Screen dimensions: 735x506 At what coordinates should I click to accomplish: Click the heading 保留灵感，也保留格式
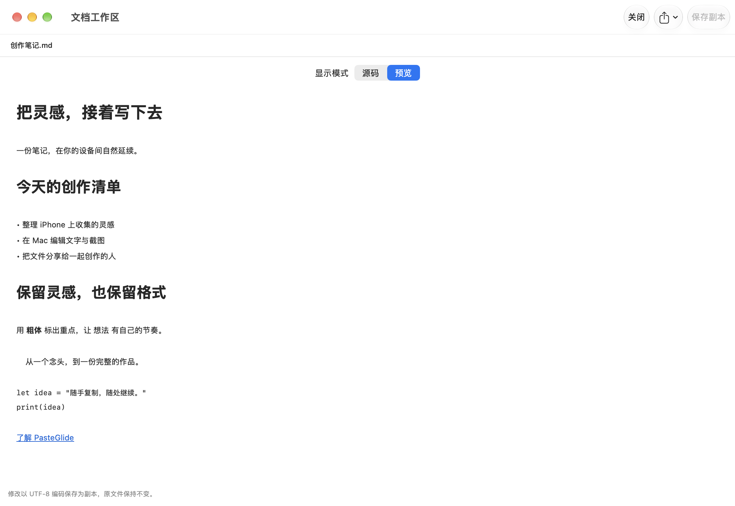(92, 292)
